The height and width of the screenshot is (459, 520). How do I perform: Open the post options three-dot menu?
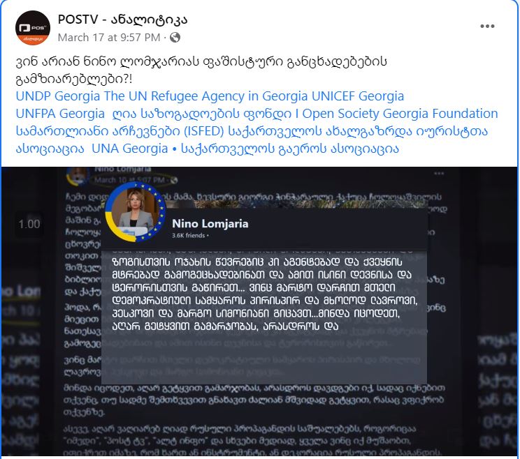(487, 26)
